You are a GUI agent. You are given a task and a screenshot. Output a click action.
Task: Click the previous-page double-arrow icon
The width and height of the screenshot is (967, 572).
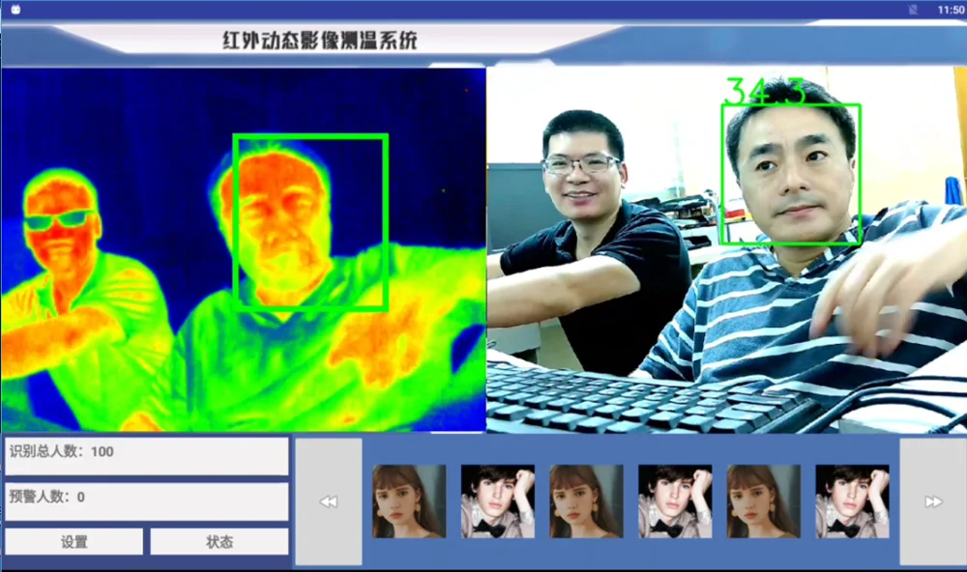330,499
